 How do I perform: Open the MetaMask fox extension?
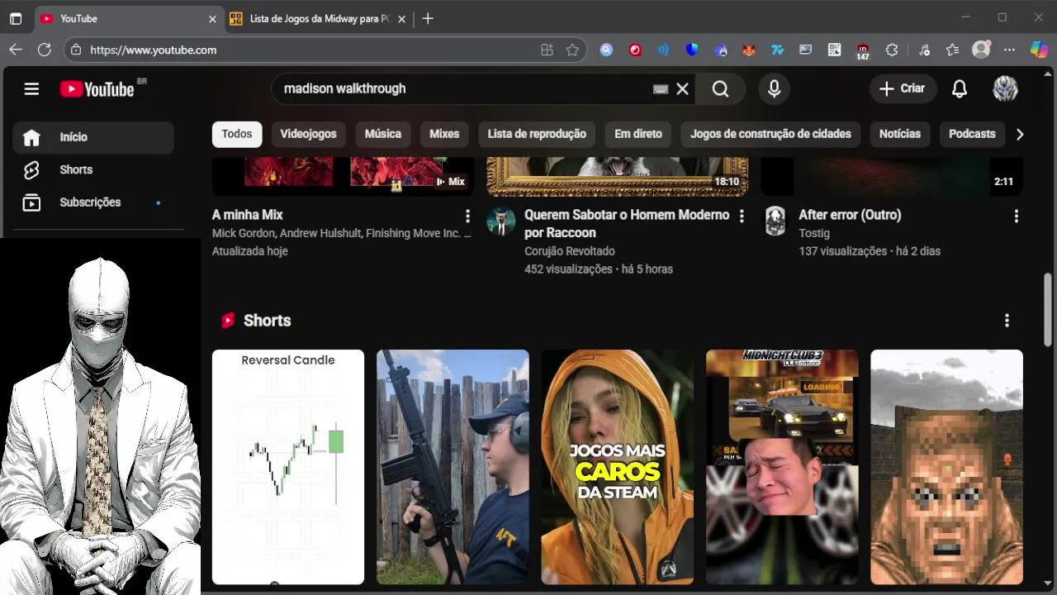coord(748,50)
